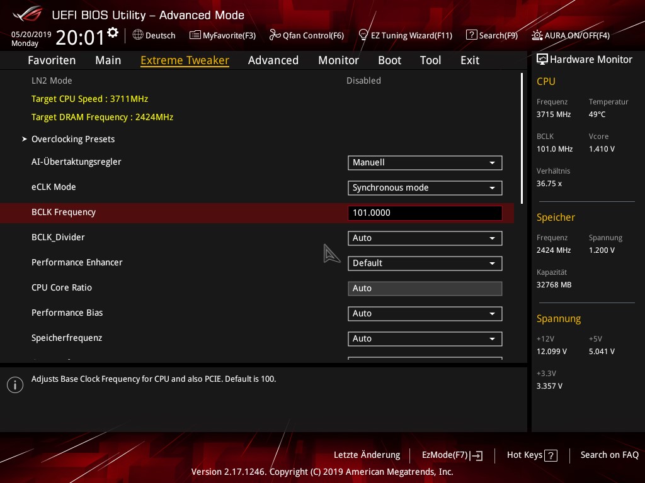Expand Overclocking Presets submenu
645x483 pixels.
(x=73, y=139)
